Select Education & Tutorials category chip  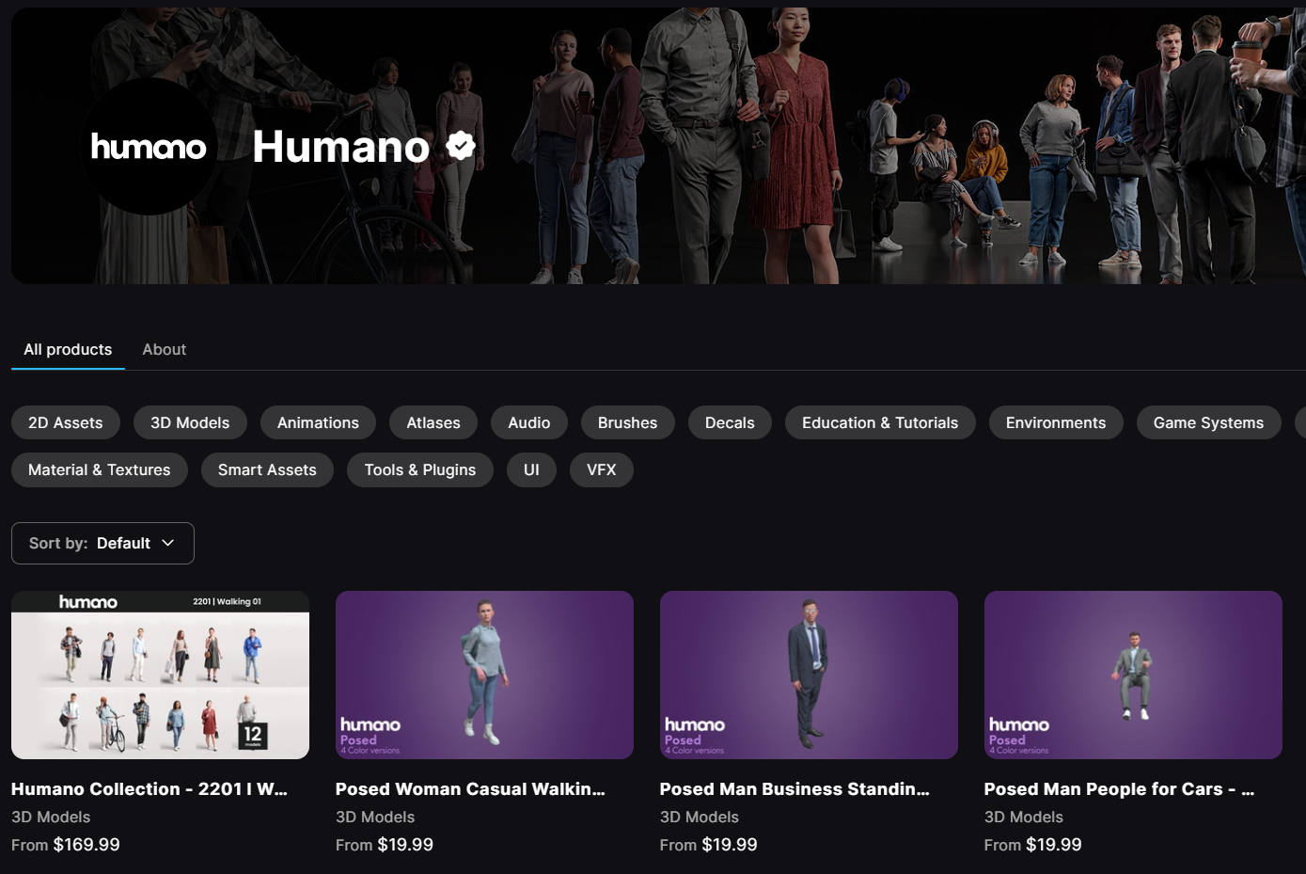(880, 422)
